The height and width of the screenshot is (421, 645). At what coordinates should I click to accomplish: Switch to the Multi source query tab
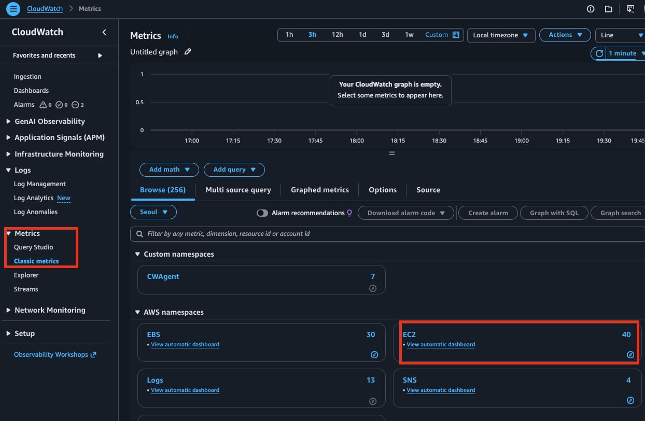coord(238,190)
